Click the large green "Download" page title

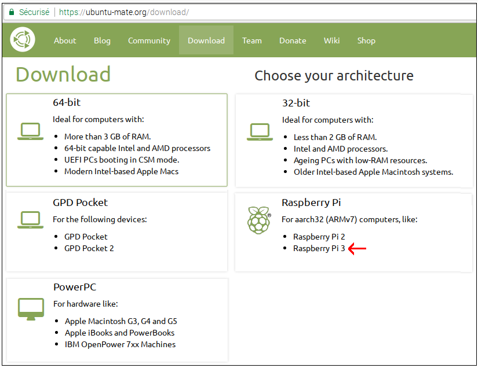[x=63, y=74]
